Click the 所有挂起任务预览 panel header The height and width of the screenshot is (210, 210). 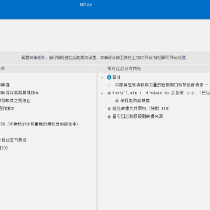point(124,69)
